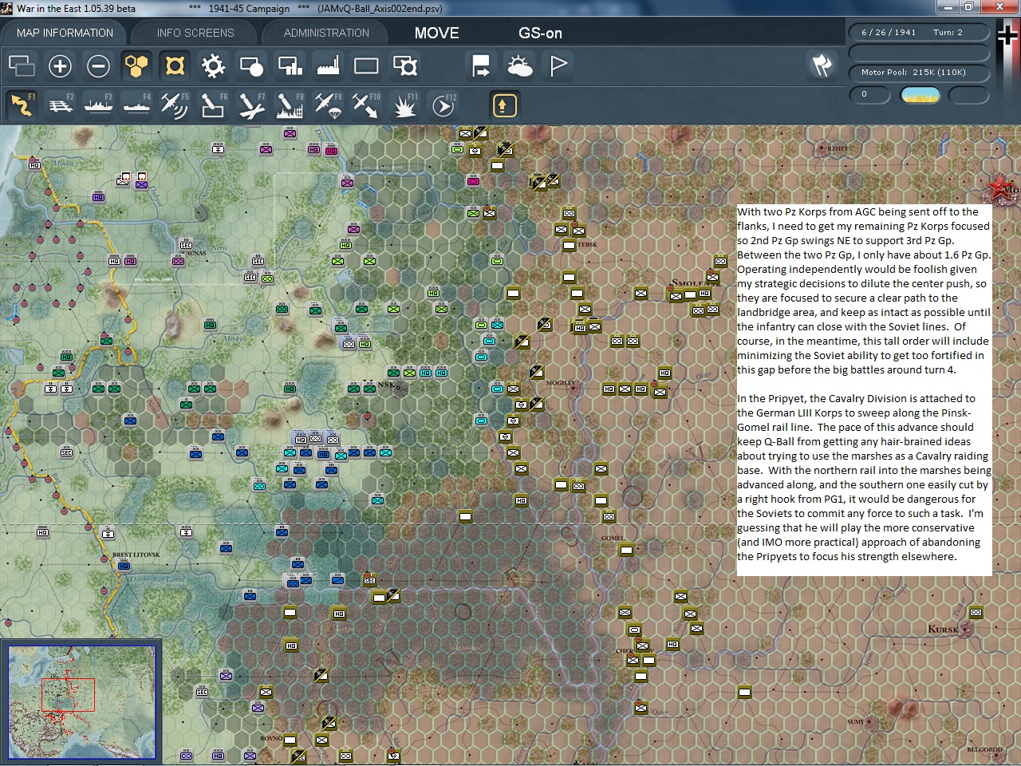Click the GS-on status label
This screenshot has width=1021, height=766.
click(x=540, y=33)
